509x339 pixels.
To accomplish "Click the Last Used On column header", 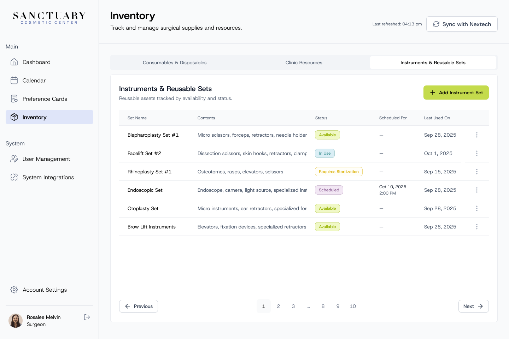I will (437, 118).
